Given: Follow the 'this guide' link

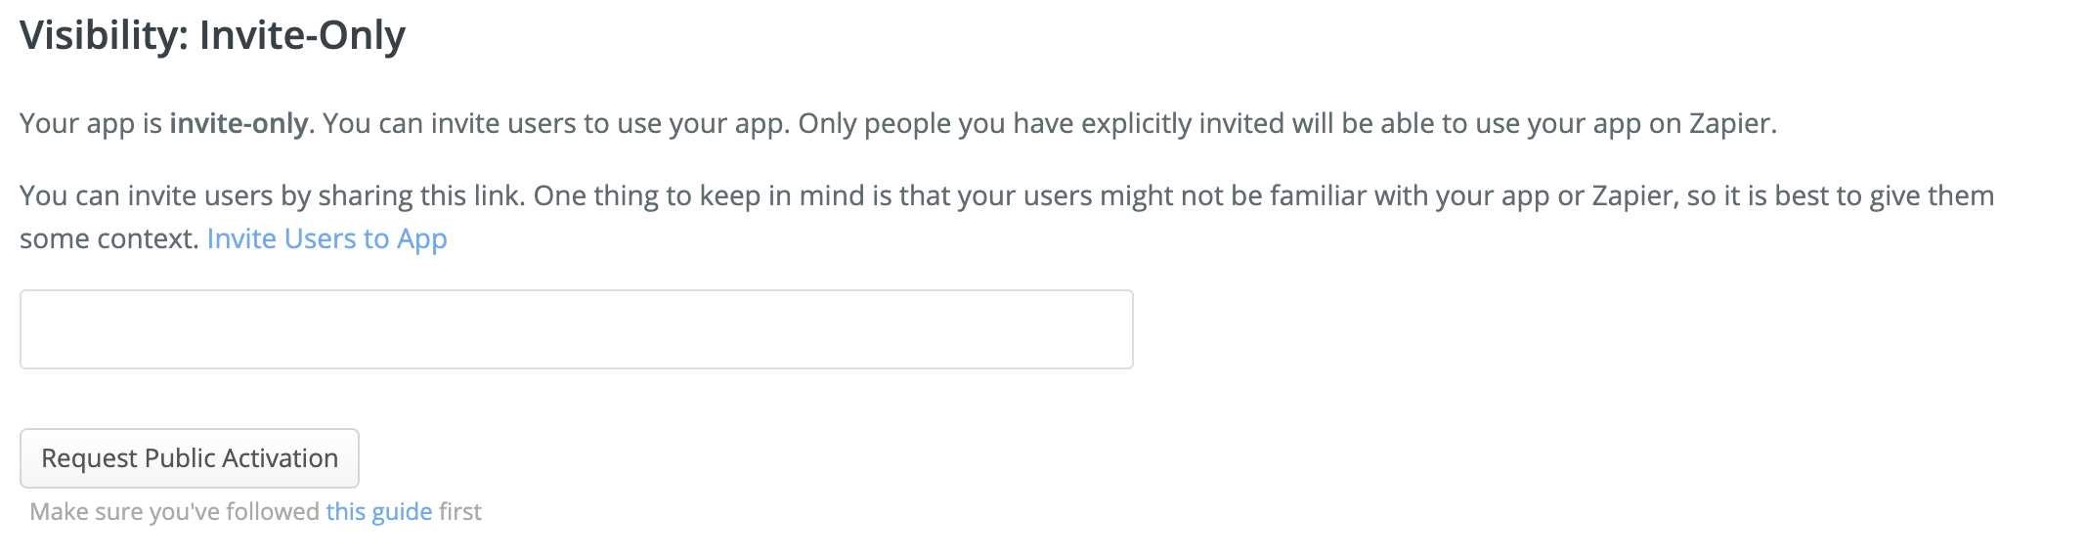Looking at the screenshot, I should coord(378,512).
